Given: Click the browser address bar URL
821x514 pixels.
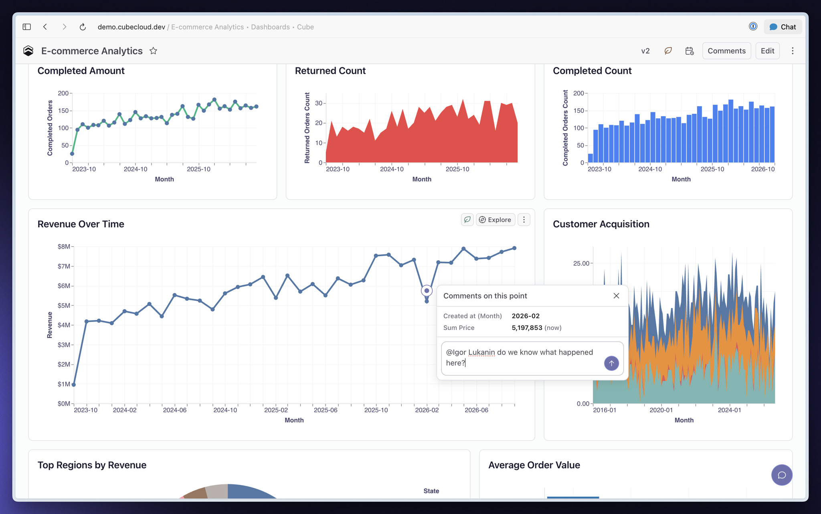Looking at the screenshot, I should point(206,27).
